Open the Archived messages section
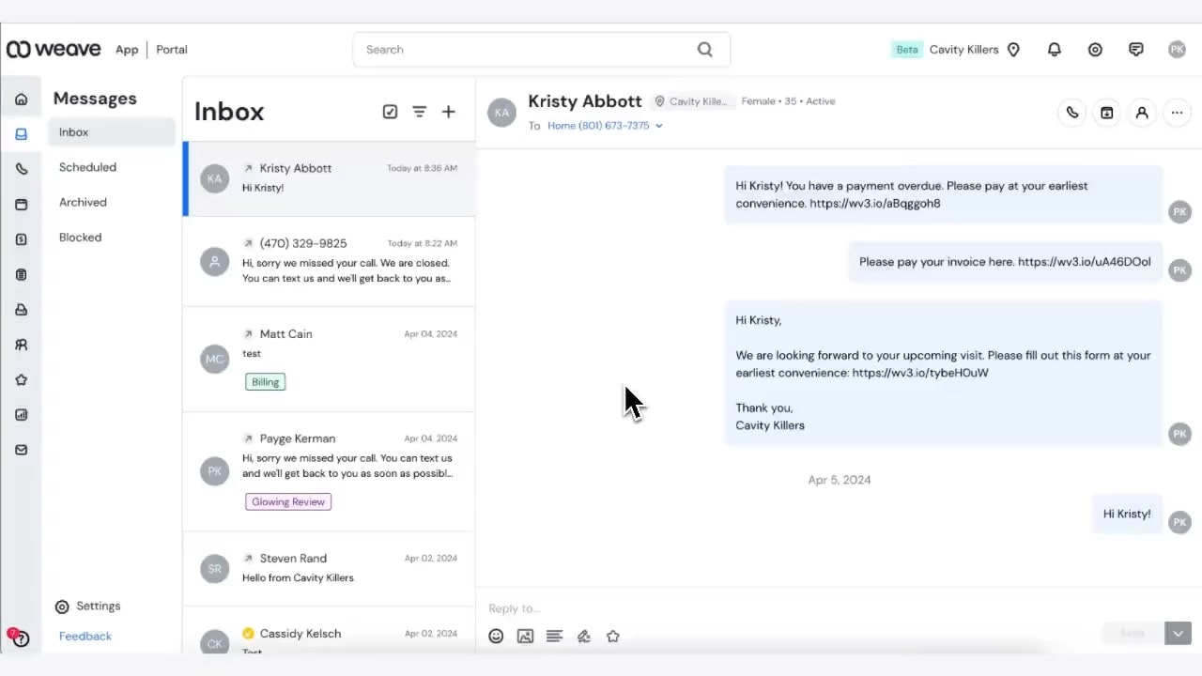The width and height of the screenshot is (1202, 676). (83, 202)
